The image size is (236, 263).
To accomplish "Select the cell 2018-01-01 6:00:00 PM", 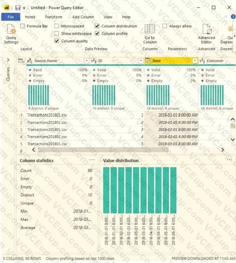I will coord(171,123).
